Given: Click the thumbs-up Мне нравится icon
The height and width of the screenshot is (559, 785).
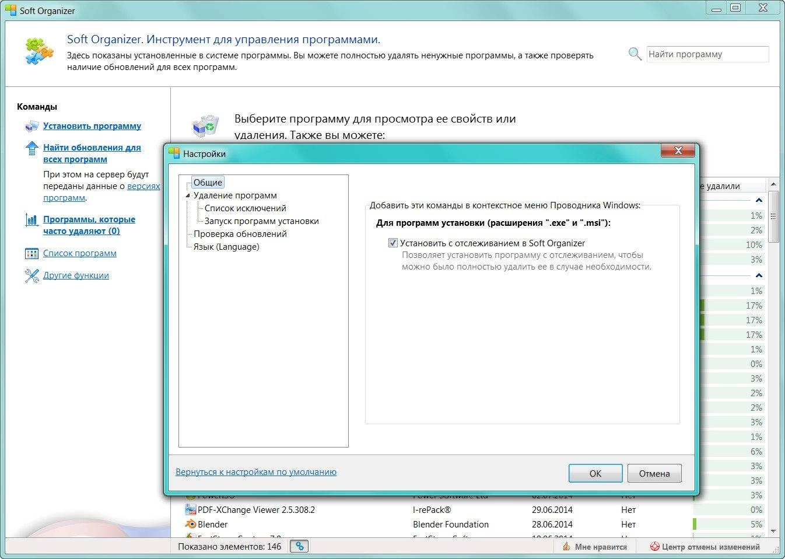Looking at the screenshot, I should [x=566, y=547].
